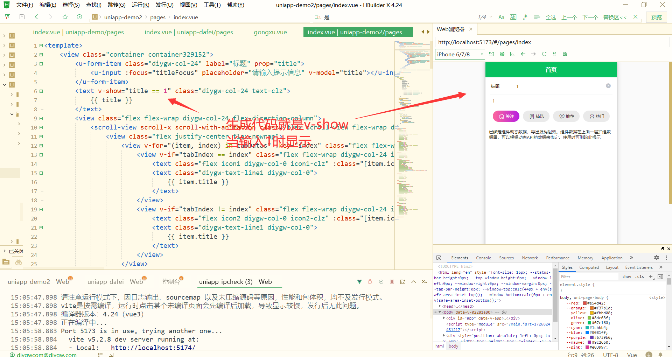Click the 预览 preview button
This screenshot has height=357, width=672.
(x=657, y=17)
